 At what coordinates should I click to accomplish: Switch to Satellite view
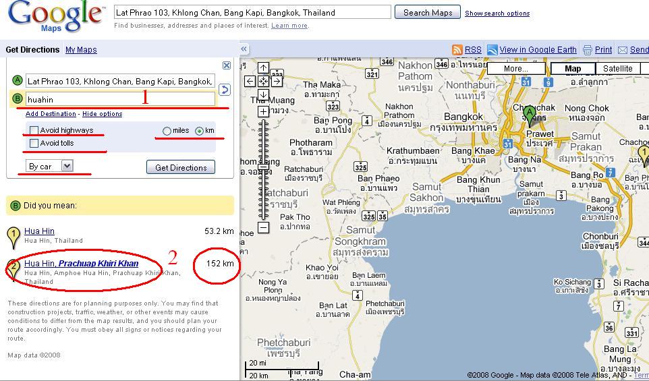pyautogui.click(x=617, y=69)
